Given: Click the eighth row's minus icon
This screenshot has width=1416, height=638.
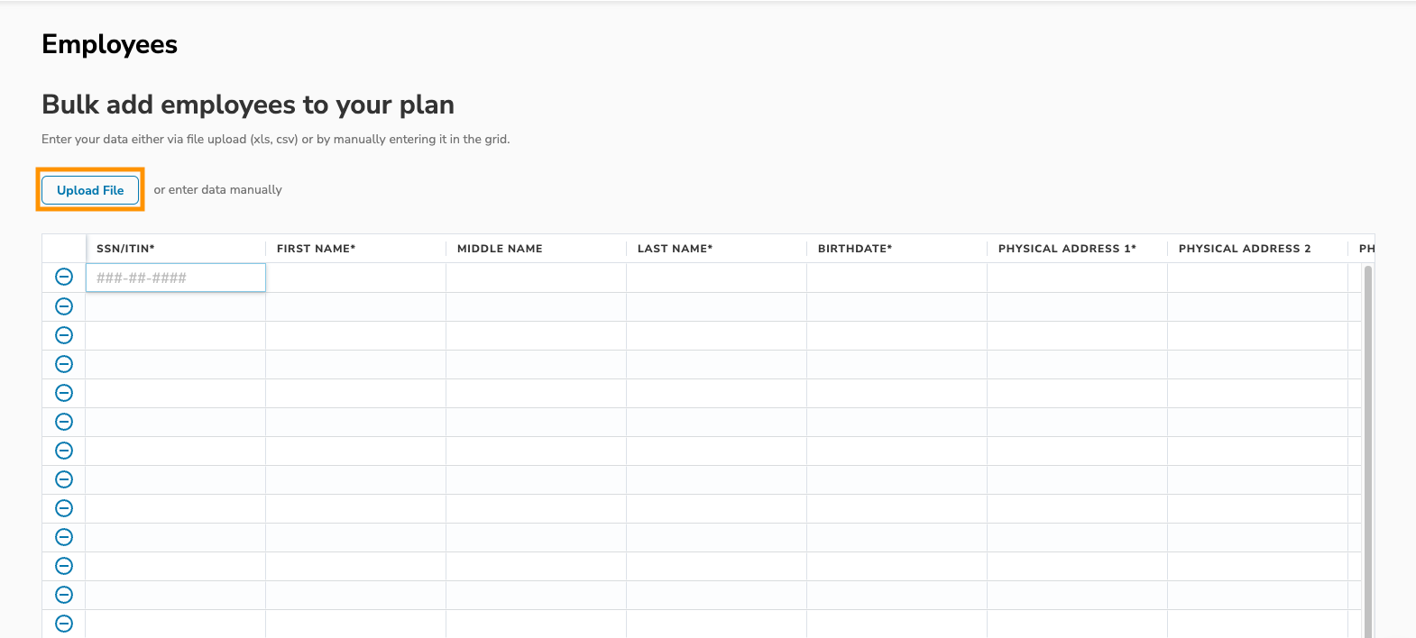Looking at the screenshot, I should [x=64, y=479].
